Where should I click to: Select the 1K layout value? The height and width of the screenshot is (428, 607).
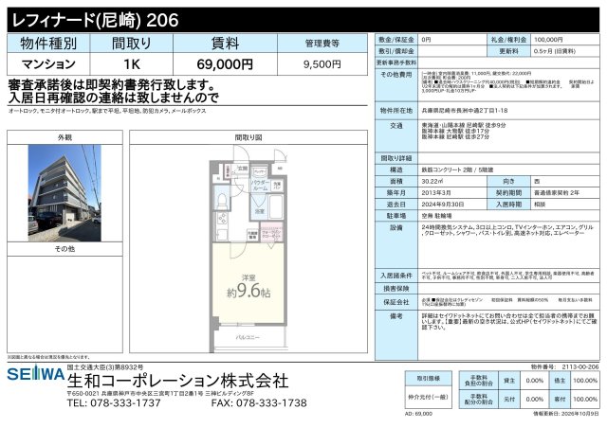pyautogui.click(x=132, y=64)
